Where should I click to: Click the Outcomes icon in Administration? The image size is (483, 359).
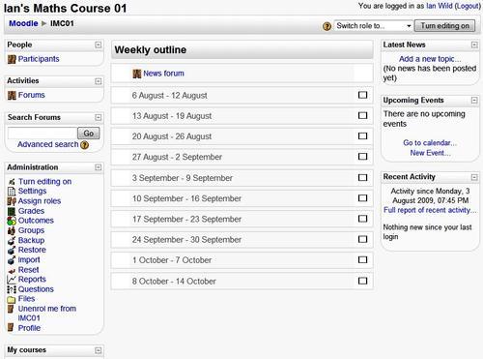(x=12, y=221)
